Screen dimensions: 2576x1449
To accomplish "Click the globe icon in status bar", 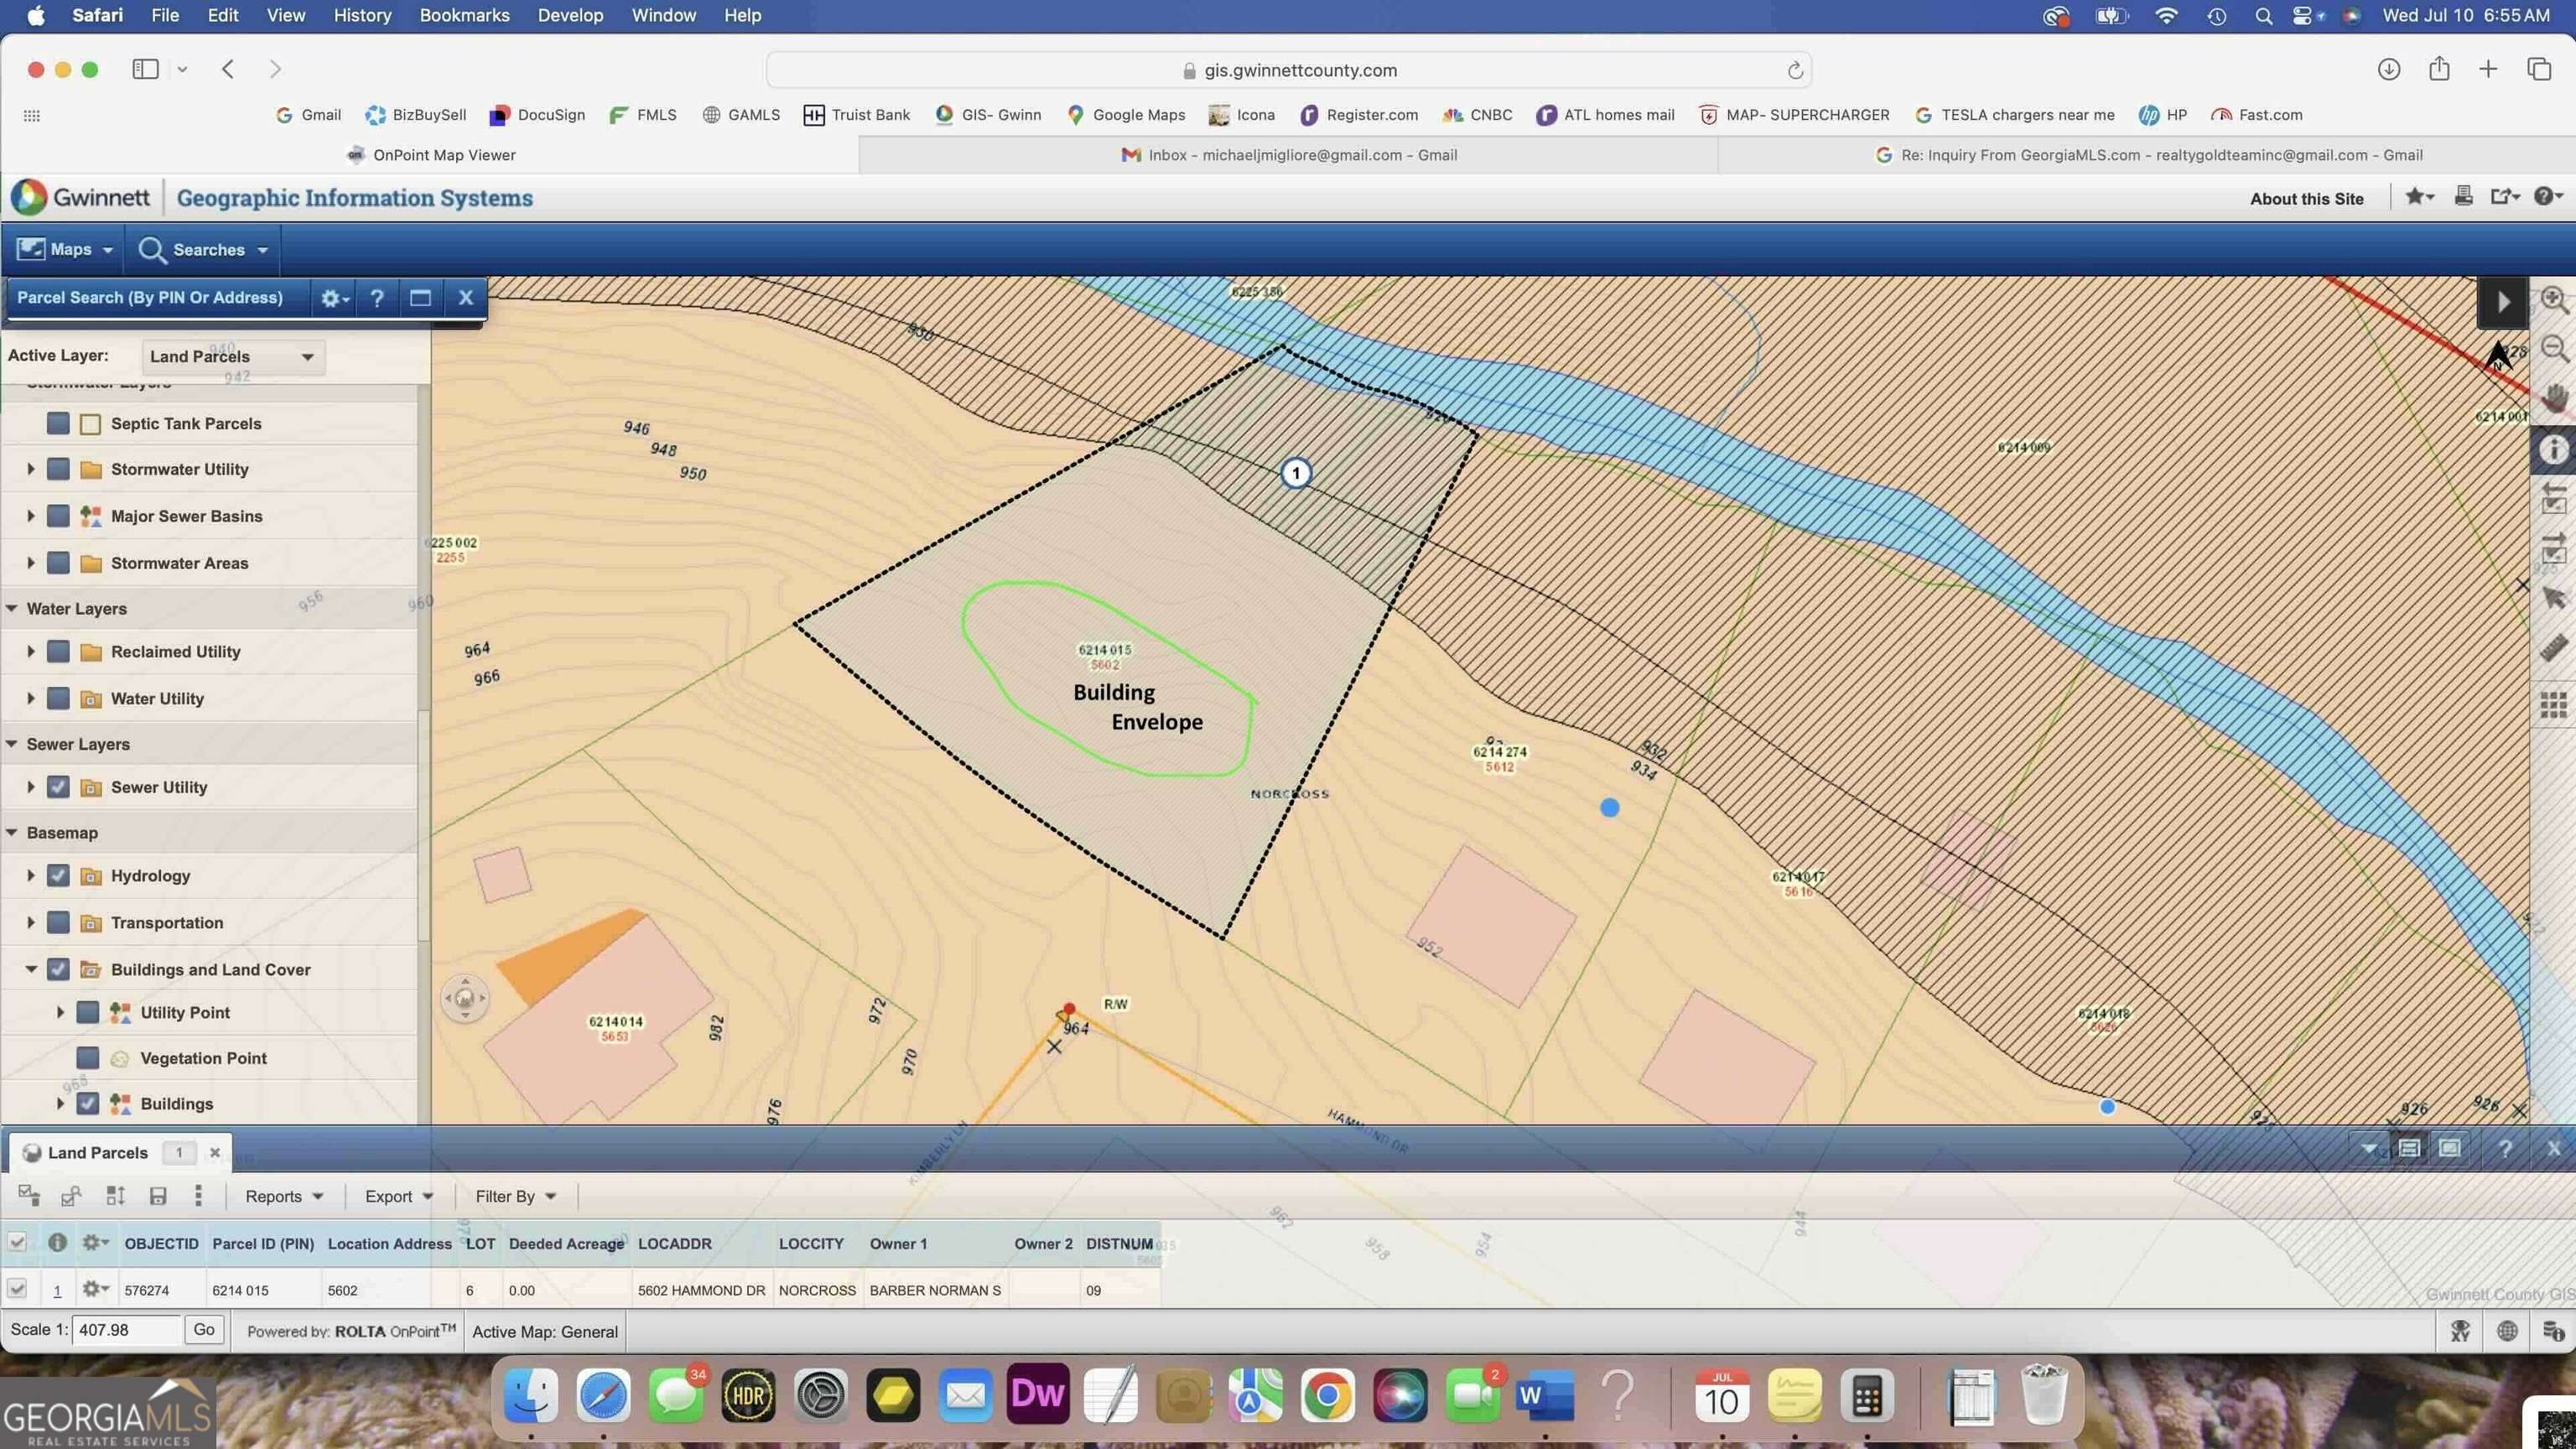I will (x=2507, y=1331).
